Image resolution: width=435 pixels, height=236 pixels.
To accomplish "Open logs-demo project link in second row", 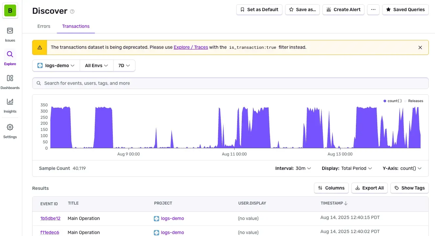I will point(172,232).
